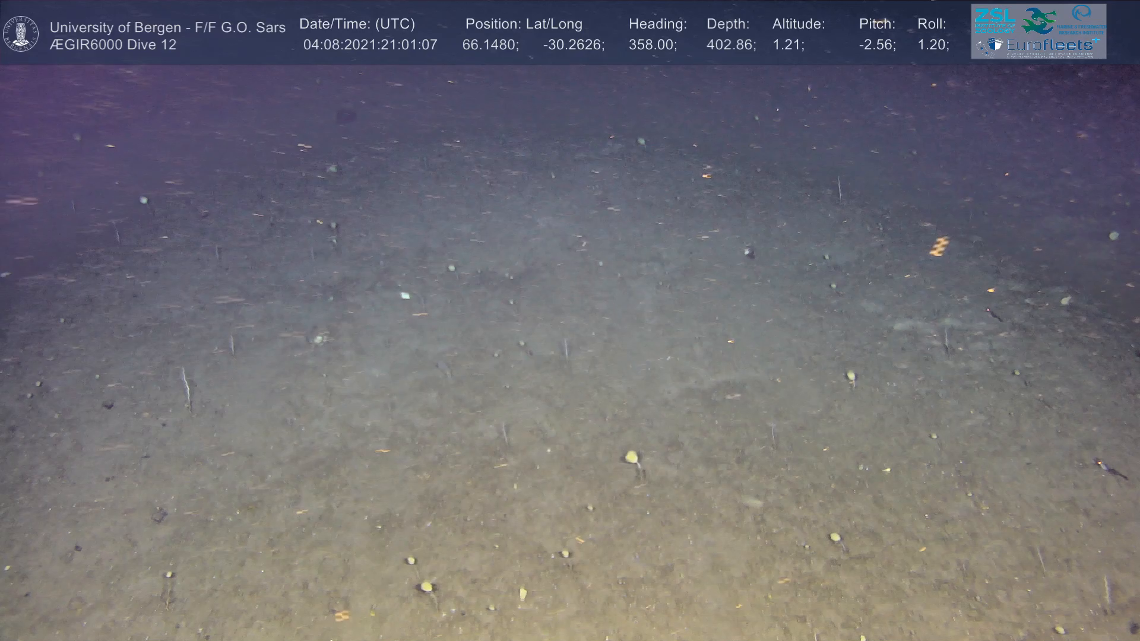This screenshot has height=641, width=1140.
Task: Click the light blue object on seafloor
Action: pyautogui.click(x=406, y=295)
